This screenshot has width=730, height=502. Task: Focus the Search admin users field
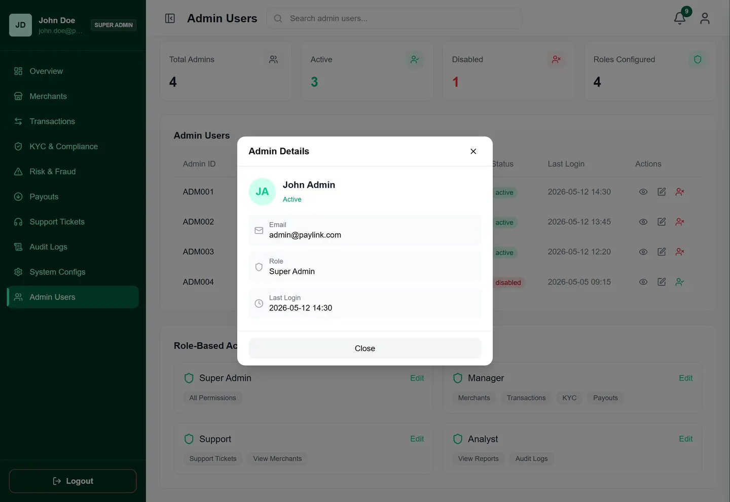click(x=394, y=18)
